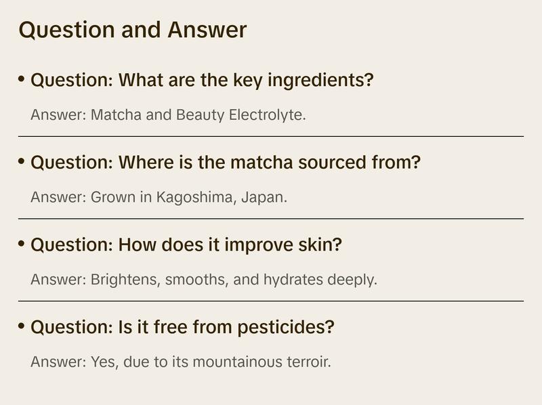542x405 pixels.
Task: Expand the pesticides question
Action: 183,327
